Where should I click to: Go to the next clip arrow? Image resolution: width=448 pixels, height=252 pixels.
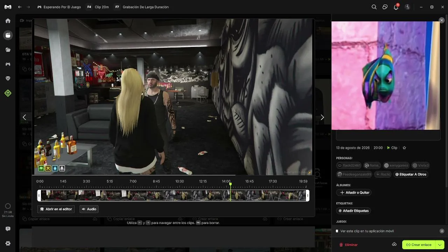(322, 117)
